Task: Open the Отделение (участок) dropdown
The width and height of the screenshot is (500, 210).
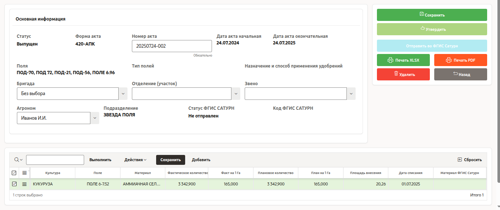Action: [x=236, y=94]
